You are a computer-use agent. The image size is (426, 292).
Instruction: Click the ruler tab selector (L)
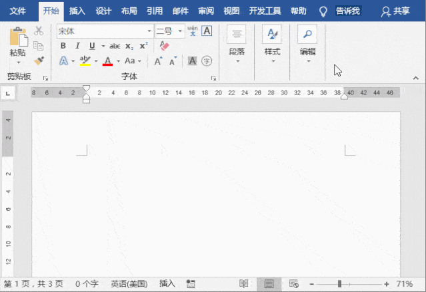8,94
